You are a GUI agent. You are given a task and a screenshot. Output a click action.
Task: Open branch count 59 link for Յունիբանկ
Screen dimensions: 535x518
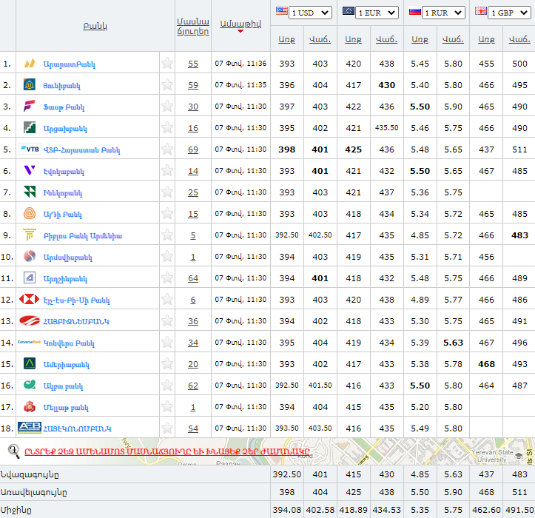(193, 85)
